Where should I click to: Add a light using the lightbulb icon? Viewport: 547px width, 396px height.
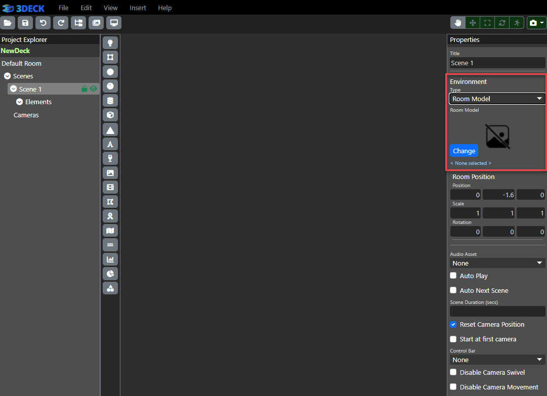tap(110, 43)
